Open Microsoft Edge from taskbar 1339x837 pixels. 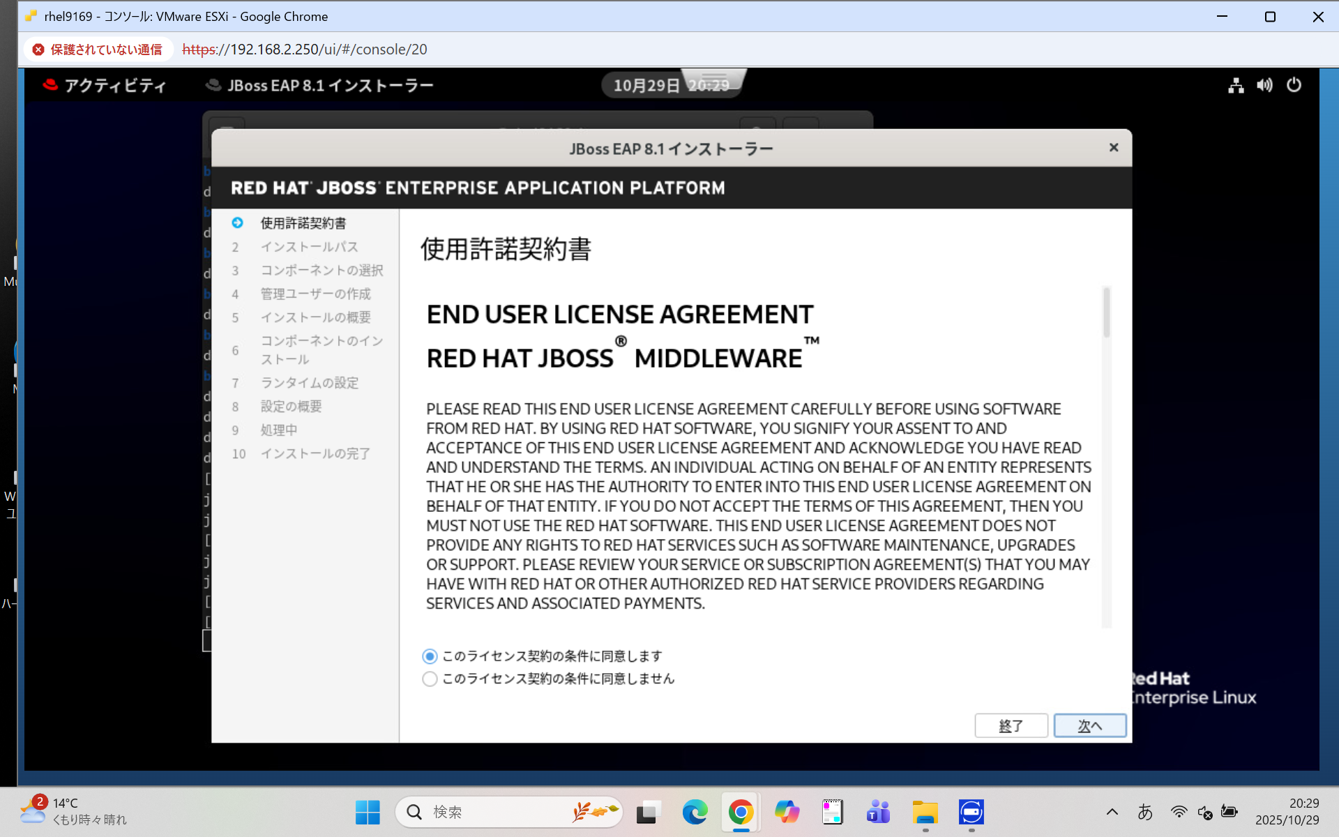click(695, 812)
